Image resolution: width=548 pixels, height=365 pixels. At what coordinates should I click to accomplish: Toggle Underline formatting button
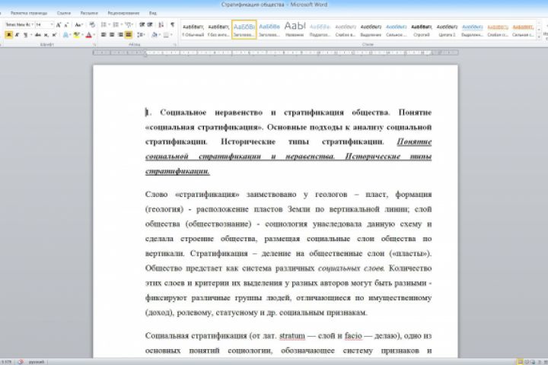(25, 35)
